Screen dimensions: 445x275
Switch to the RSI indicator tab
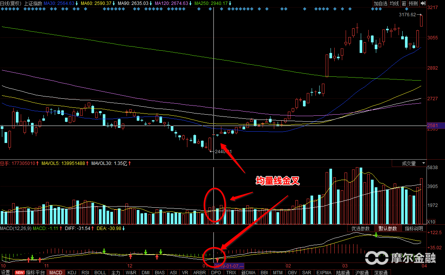tap(85, 272)
